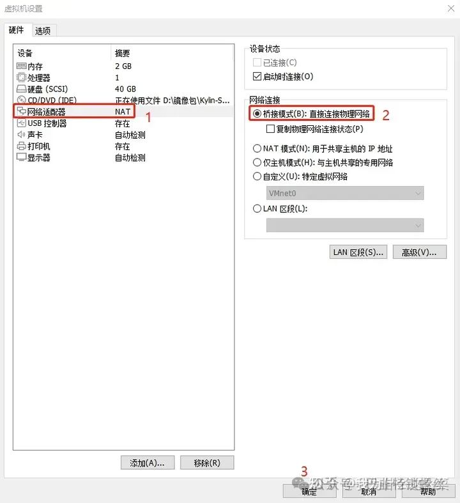The height and width of the screenshot is (503, 460).
Task: Select the CD/DVD (IDE) drive icon
Action: coord(22,100)
